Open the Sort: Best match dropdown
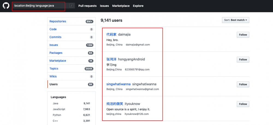This screenshot has width=273, height=125. tap(236, 20)
